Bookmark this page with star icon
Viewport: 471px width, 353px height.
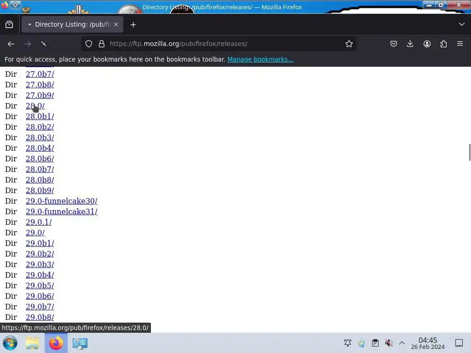click(x=349, y=44)
